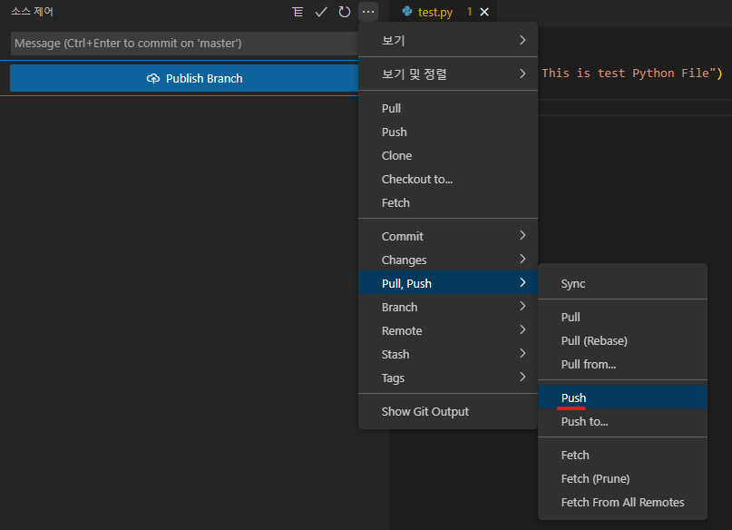
Task: Expand the 보기 submenu
Action: tap(448, 40)
